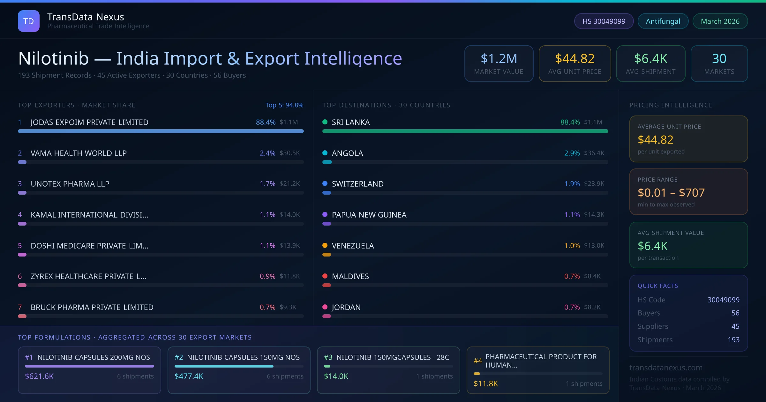Open Nilotinib Capsules 200MG NOS formulation card
Viewport: 766px width, 402px height.
(x=89, y=370)
